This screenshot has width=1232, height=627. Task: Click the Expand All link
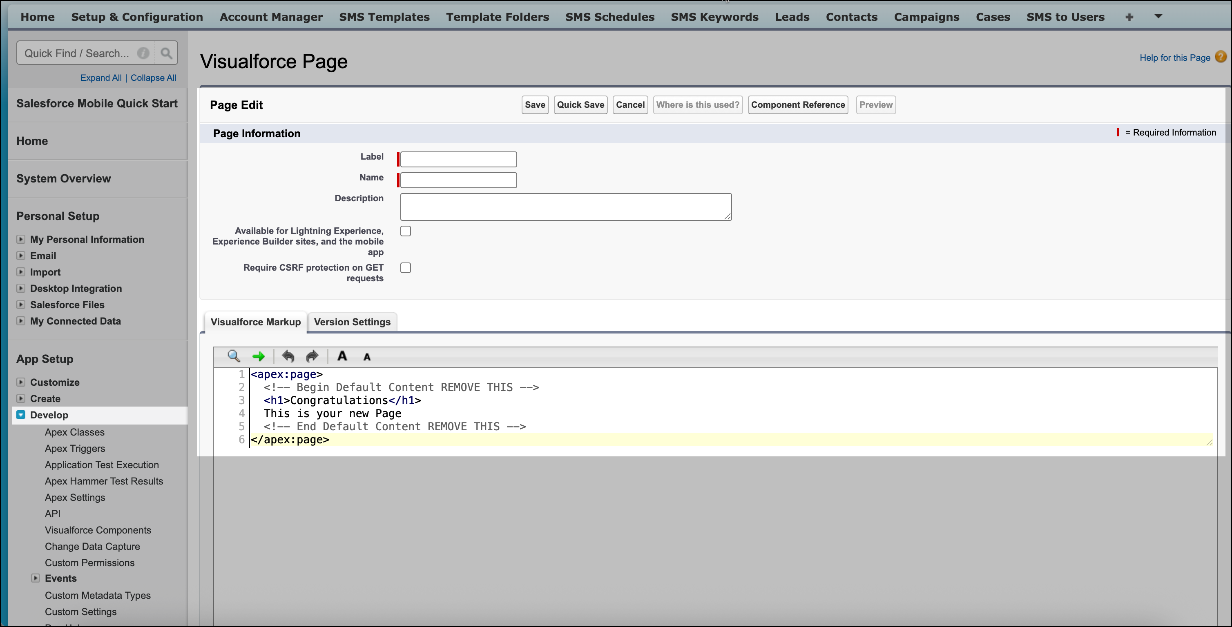101,78
